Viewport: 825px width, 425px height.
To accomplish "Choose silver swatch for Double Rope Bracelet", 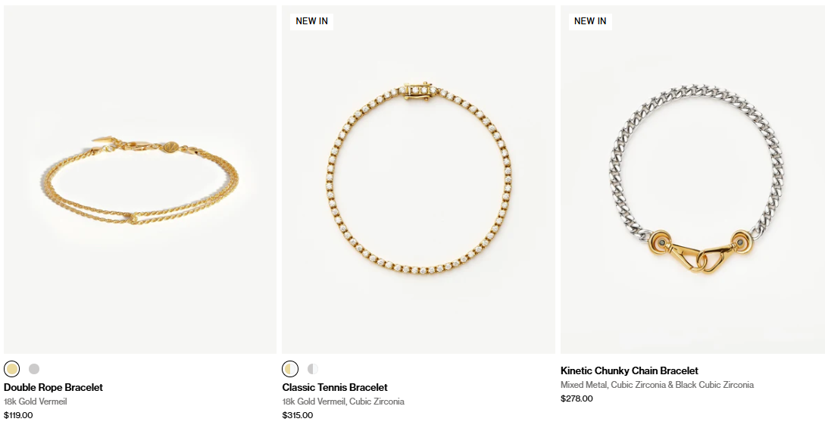I will coord(33,369).
